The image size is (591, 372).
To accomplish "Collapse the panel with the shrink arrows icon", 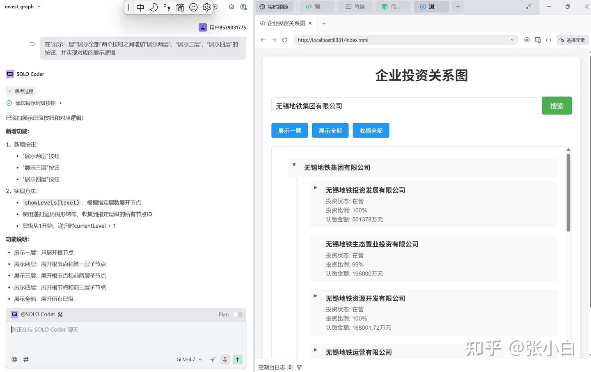I will [528, 7].
